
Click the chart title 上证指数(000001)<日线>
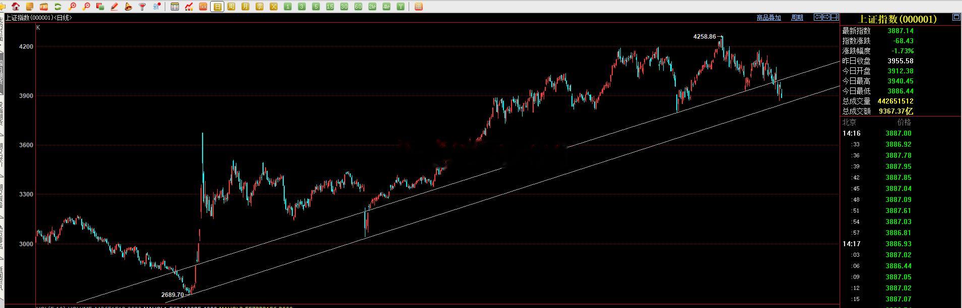click(x=39, y=18)
